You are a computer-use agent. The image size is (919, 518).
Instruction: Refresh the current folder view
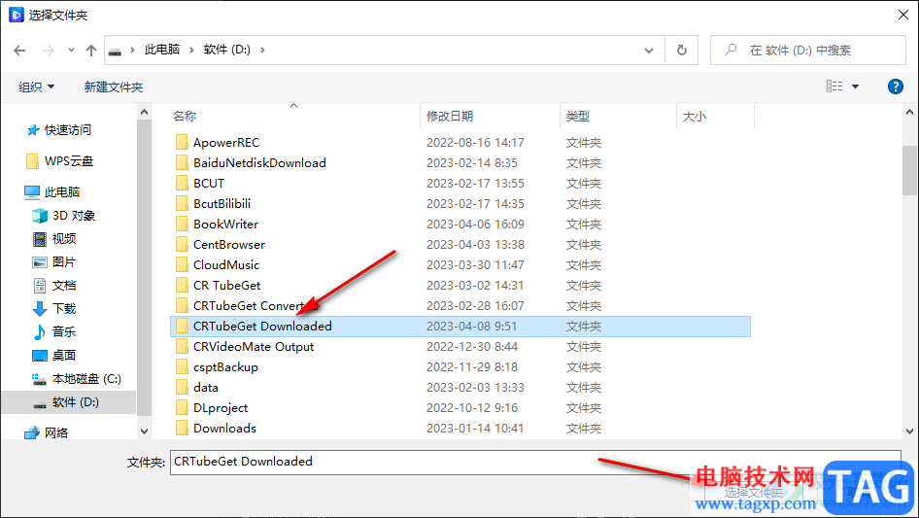(x=682, y=51)
